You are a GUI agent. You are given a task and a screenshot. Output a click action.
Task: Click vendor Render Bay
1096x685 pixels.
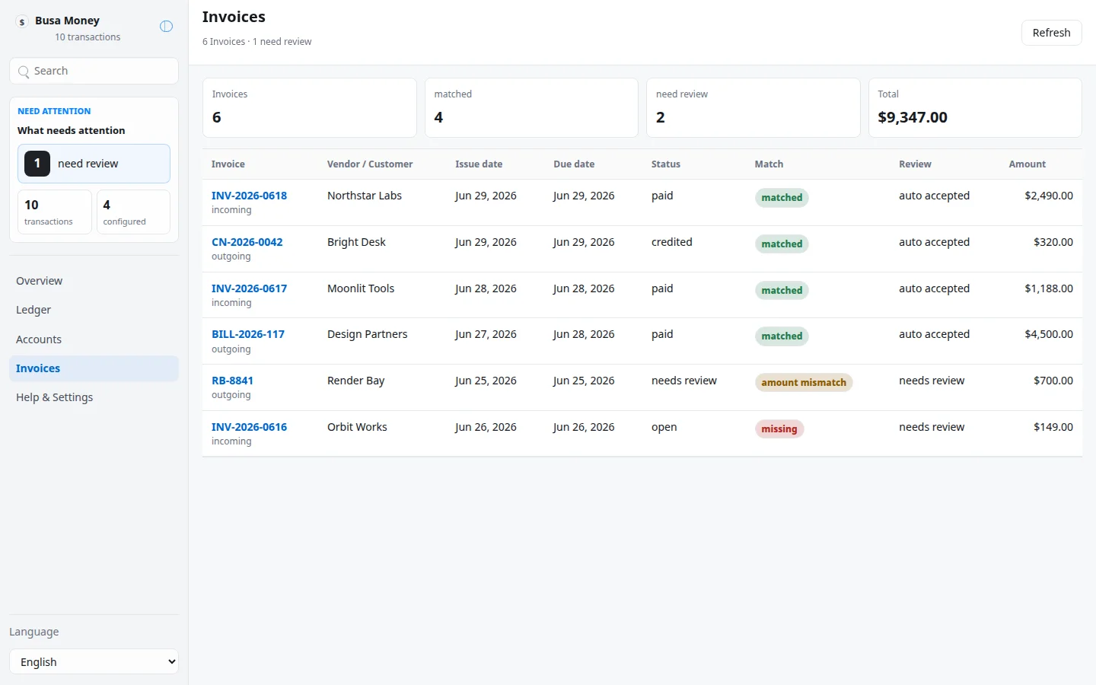(355, 381)
